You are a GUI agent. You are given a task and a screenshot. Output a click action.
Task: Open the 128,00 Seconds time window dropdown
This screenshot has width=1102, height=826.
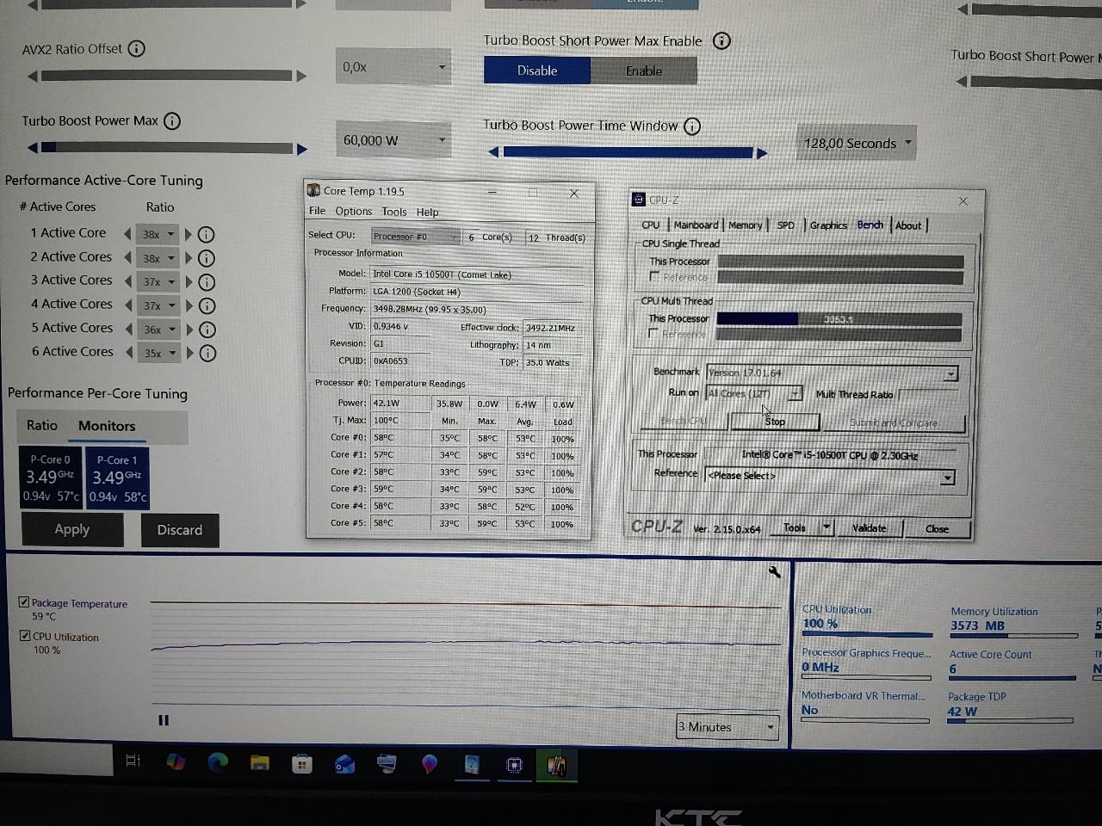[x=857, y=143]
